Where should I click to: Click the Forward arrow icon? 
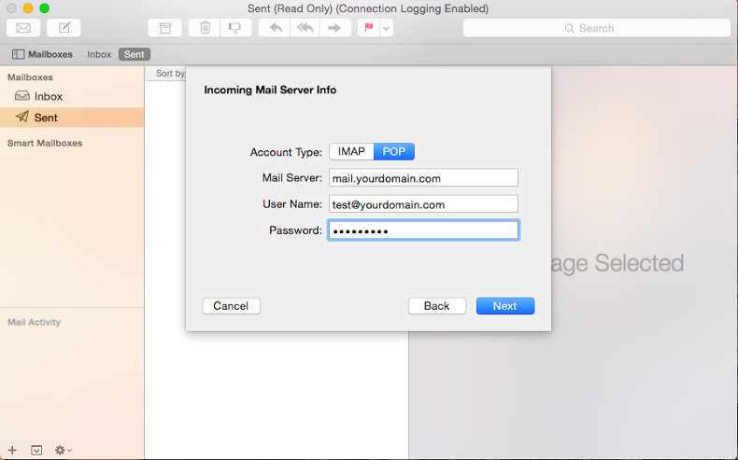pyautogui.click(x=334, y=28)
